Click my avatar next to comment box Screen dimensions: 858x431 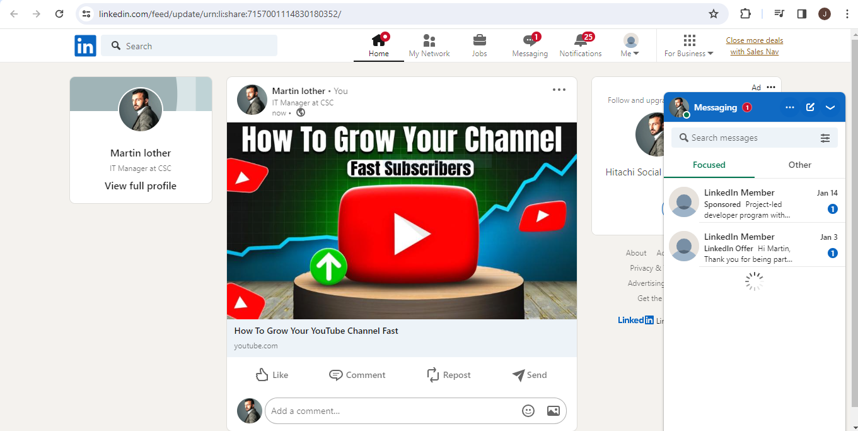(250, 411)
